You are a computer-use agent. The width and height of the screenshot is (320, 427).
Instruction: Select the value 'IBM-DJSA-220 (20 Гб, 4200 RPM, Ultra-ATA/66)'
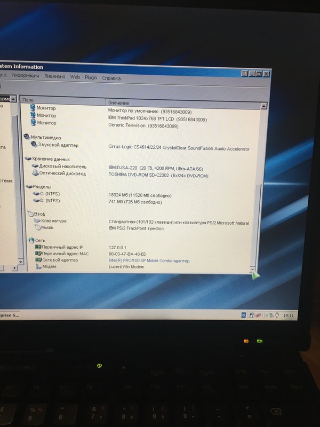tap(156, 168)
